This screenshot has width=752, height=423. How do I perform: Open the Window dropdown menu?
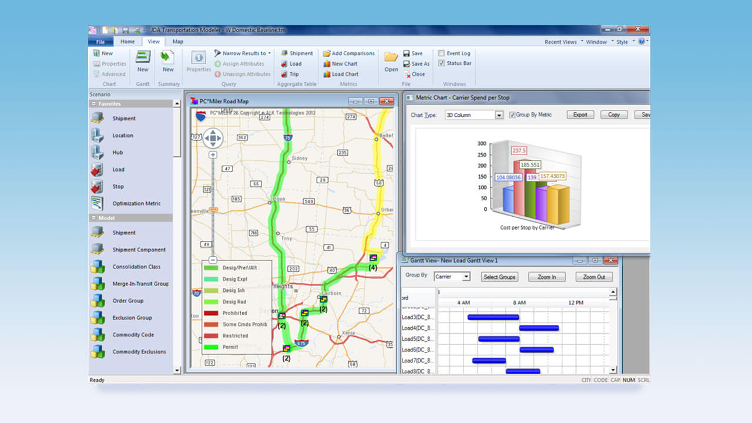coord(599,42)
